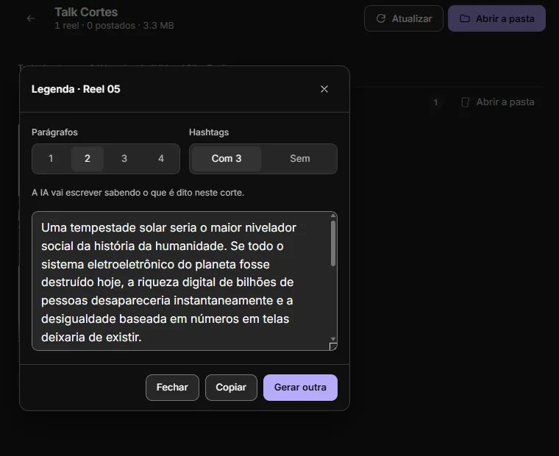Click the Talk Cortes title

[x=86, y=12]
